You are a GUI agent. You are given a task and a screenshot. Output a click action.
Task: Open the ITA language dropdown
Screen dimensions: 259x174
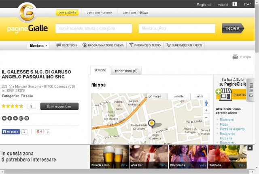click(248, 4)
